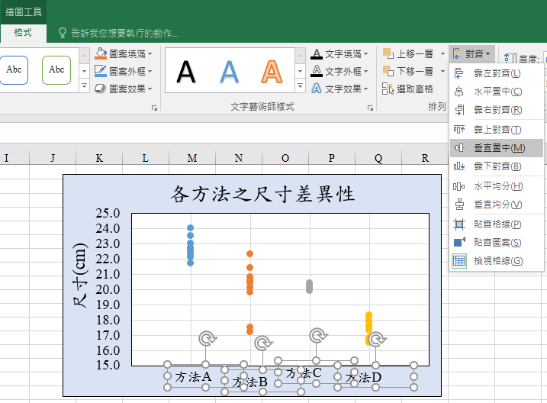Image resolution: width=547 pixels, height=403 pixels.
Task: Click the 垂直均分 distribute vertically icon
Action: point(459,205)
